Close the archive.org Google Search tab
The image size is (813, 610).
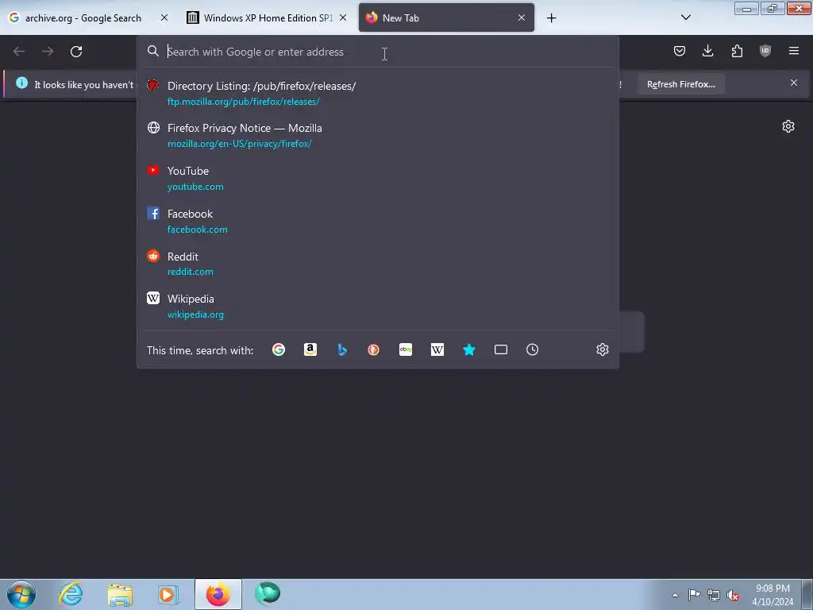164,17
